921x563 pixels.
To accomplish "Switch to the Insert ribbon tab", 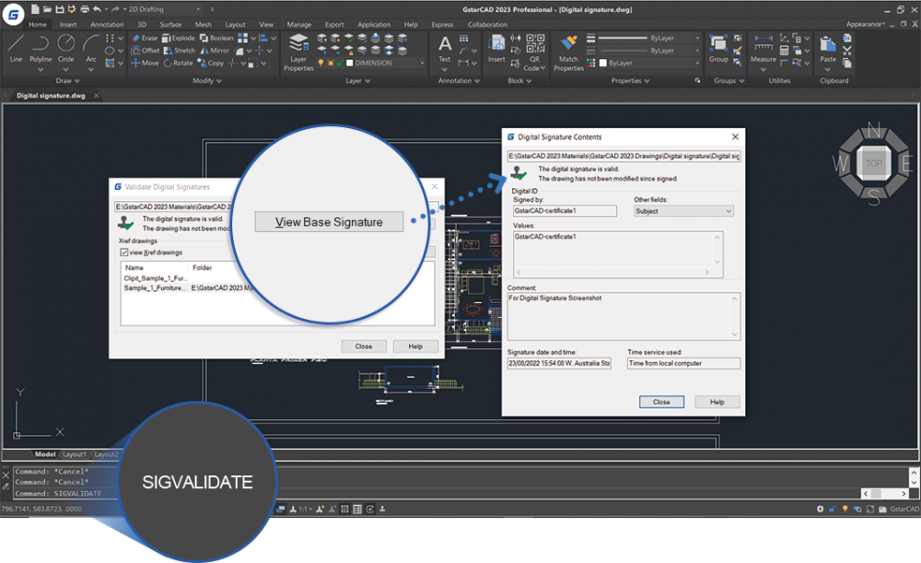I will pyautogui.click(x=68, y=25).
